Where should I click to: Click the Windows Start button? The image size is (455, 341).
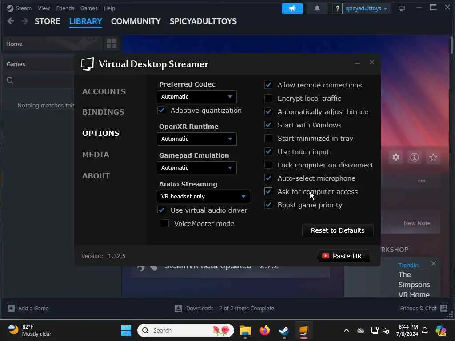(x=126, y=330)
